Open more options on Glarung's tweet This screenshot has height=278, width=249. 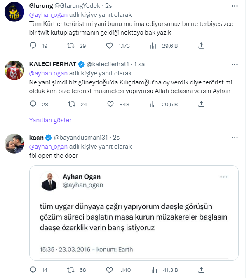(x=234, y=7)
